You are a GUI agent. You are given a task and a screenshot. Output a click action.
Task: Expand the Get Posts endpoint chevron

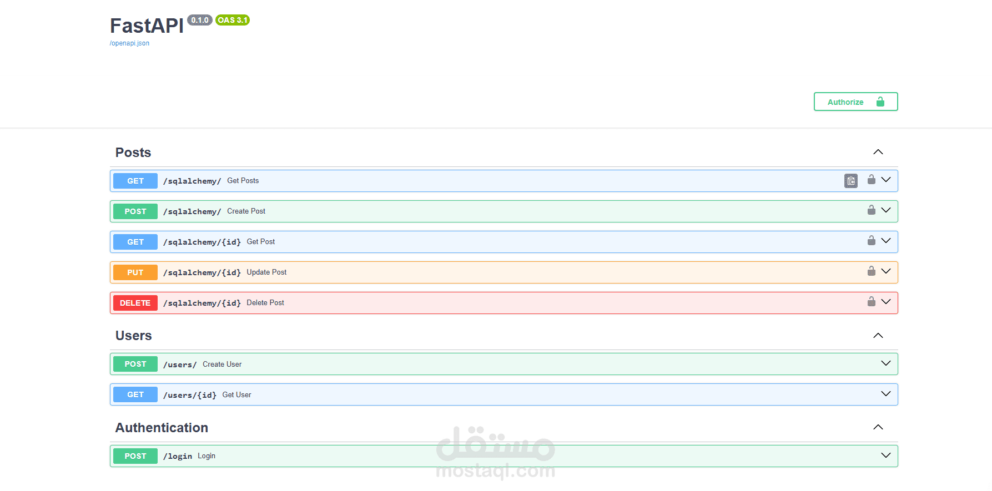coord(886,180)
